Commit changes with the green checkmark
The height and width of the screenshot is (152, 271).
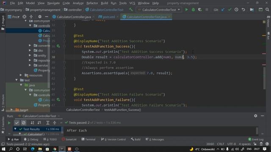click(230, 10)
